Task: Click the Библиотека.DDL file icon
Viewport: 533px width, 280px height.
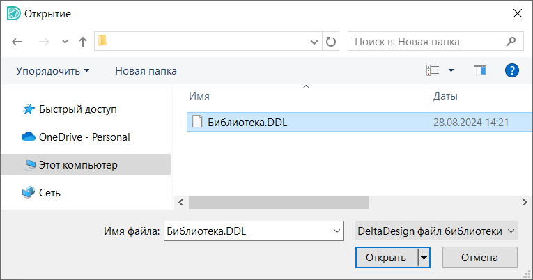Action: pyautogui.click(x=196, y=122)
